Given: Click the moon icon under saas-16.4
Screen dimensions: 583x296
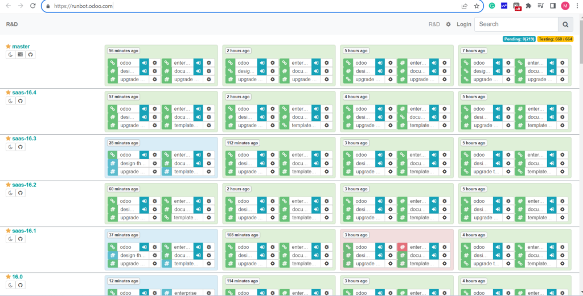Looking at the screenshot, I should point(11,101).
